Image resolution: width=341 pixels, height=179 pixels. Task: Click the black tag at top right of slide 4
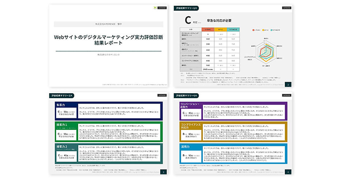(286, 95)
